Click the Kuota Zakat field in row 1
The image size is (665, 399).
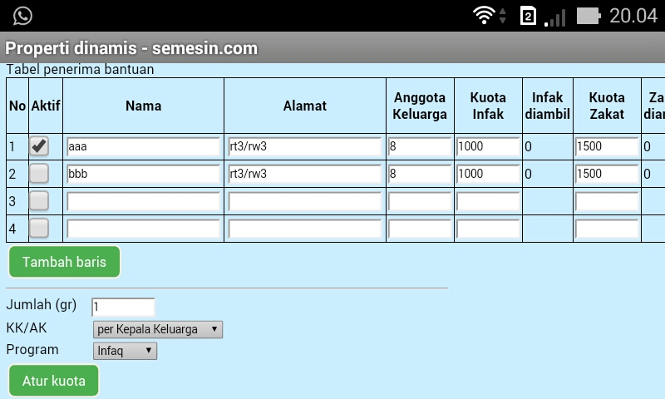coord(606,147)
